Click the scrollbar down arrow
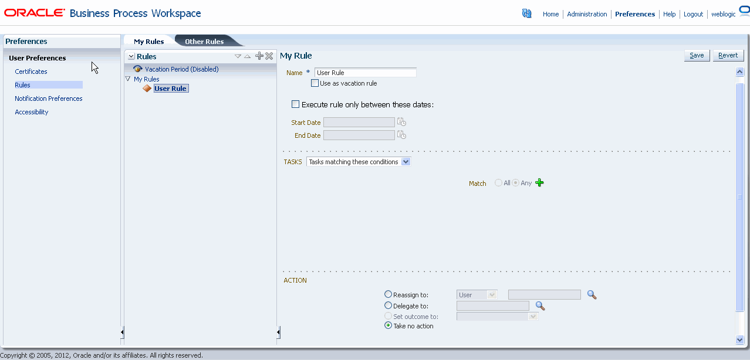 pos(739,339)
